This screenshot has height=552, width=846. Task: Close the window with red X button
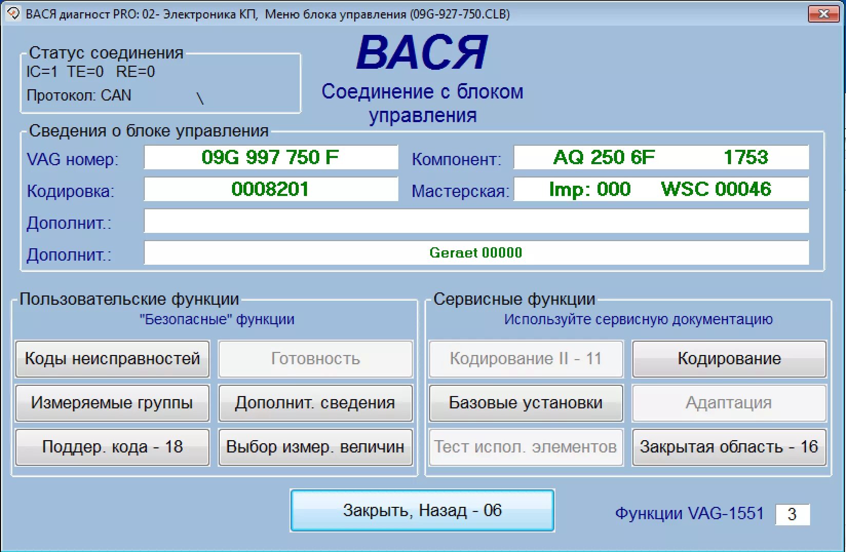tap(823, 14)
